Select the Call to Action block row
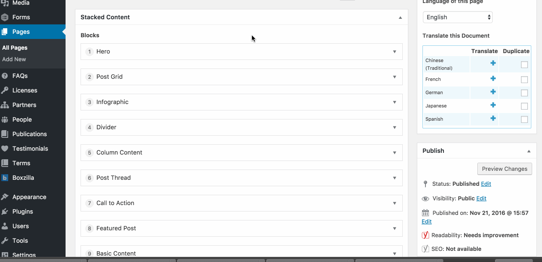This screenshot has height=262, width=542. (242, 203)
